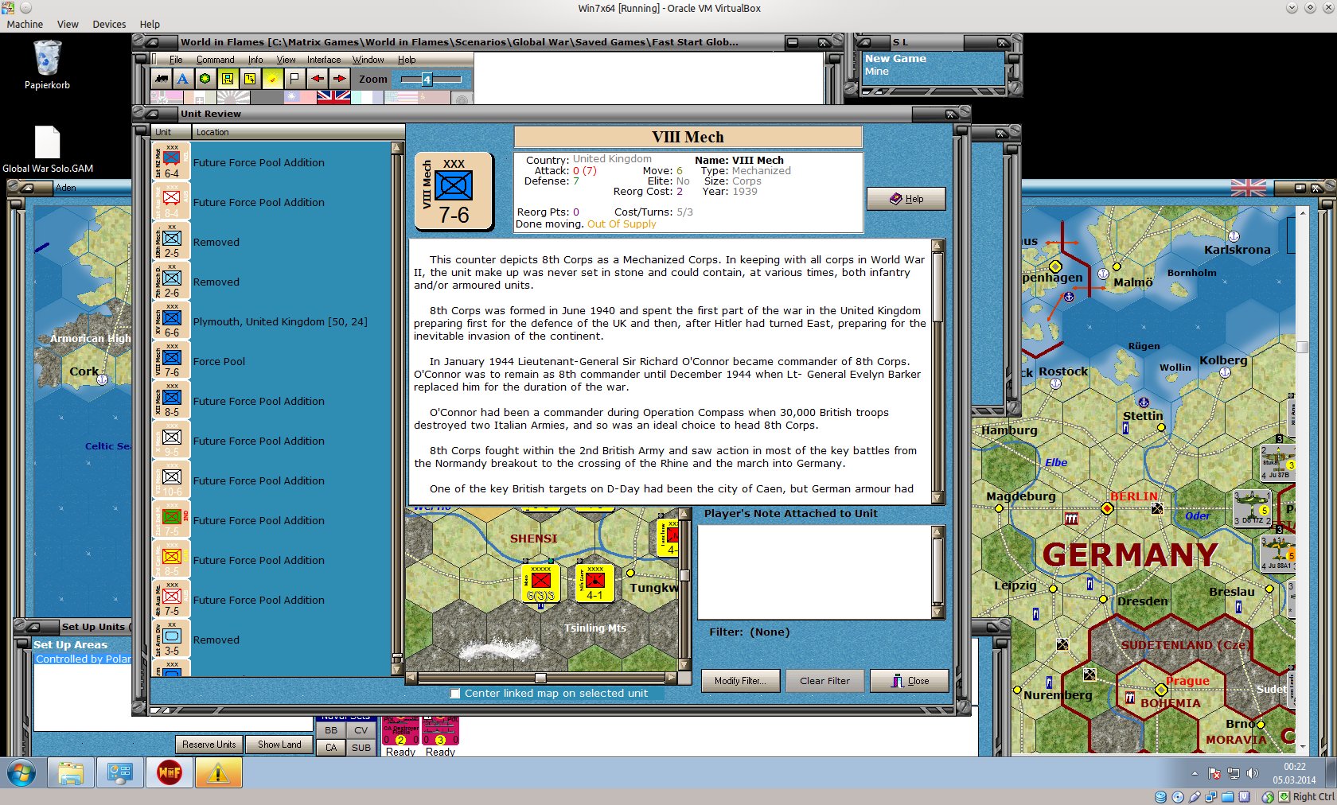
Task: Click the red 4-1 counter on the linked map
Action: tap(594, 583)
